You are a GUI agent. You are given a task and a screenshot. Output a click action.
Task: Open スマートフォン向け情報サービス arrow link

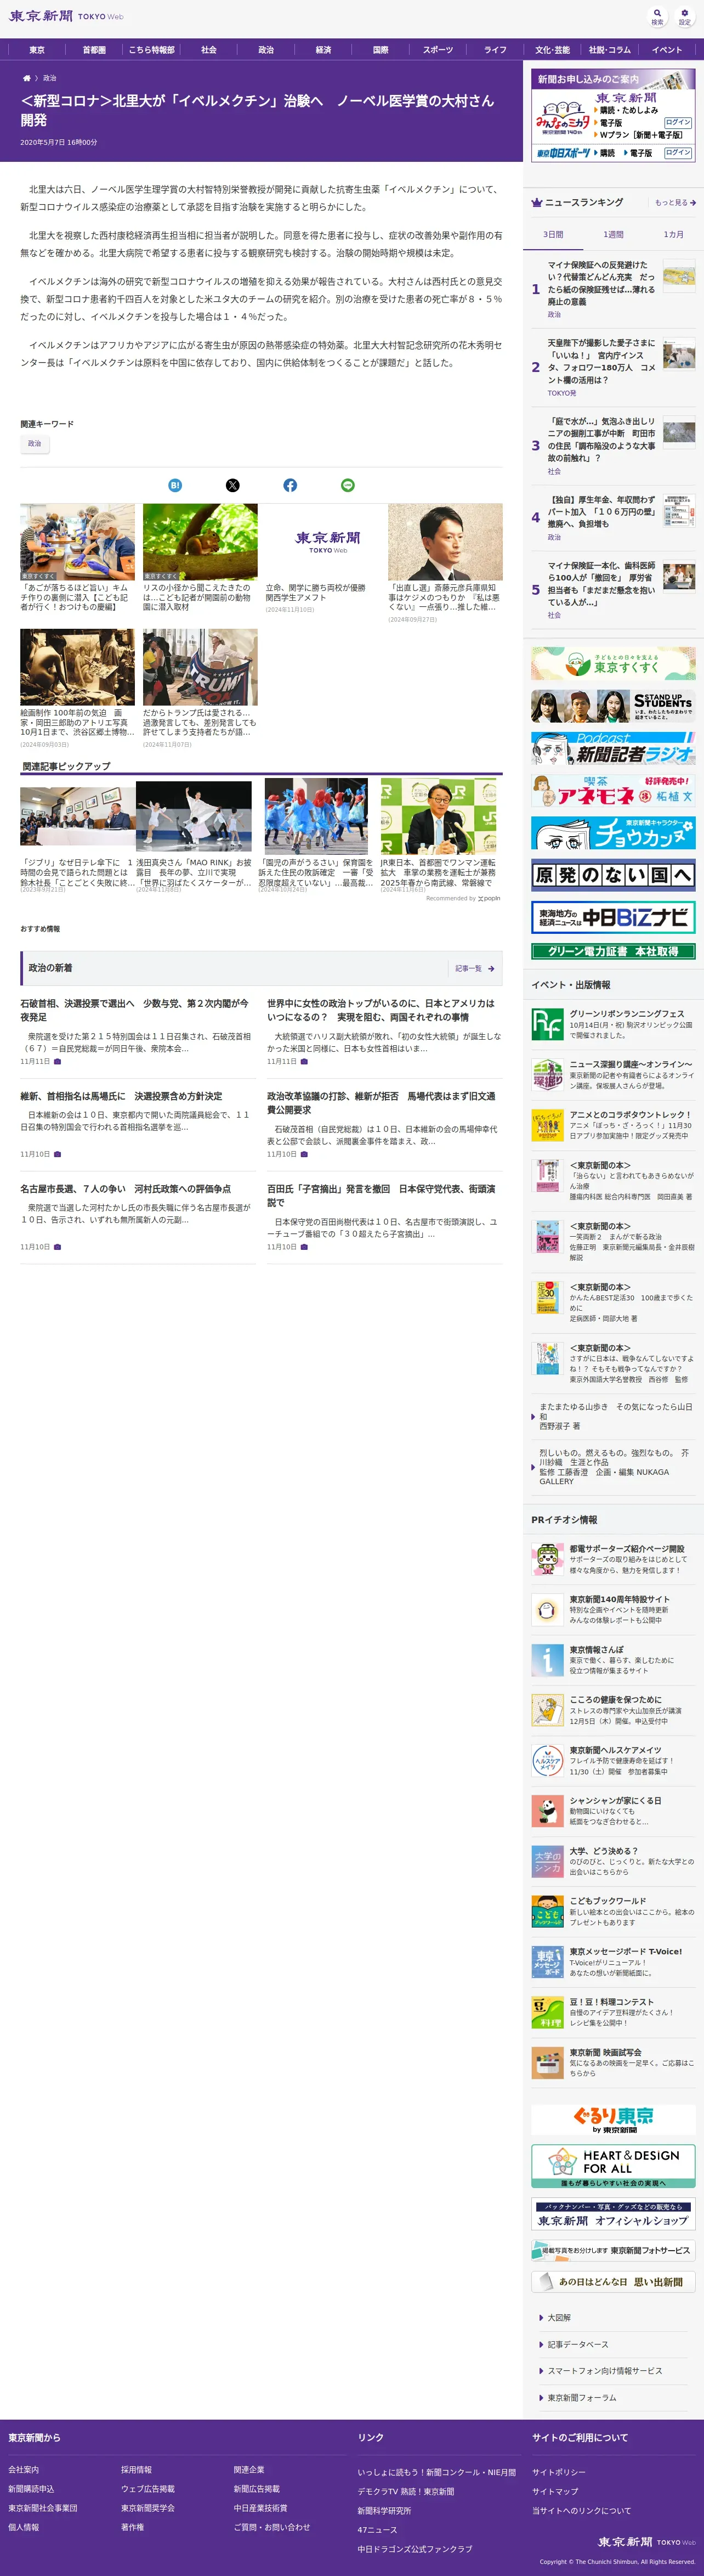click(x=604, y=2371)
